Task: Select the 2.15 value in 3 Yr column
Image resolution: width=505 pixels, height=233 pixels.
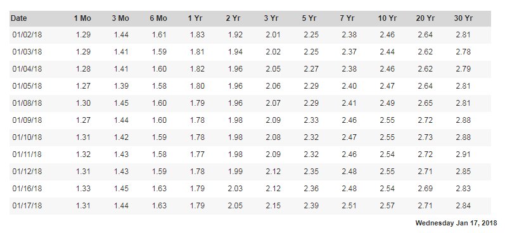Action: [273, 206]
